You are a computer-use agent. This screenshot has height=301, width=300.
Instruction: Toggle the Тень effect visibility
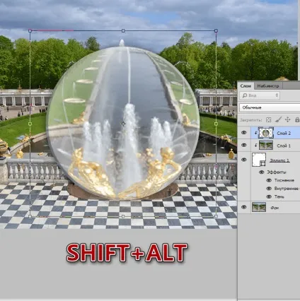269,196
